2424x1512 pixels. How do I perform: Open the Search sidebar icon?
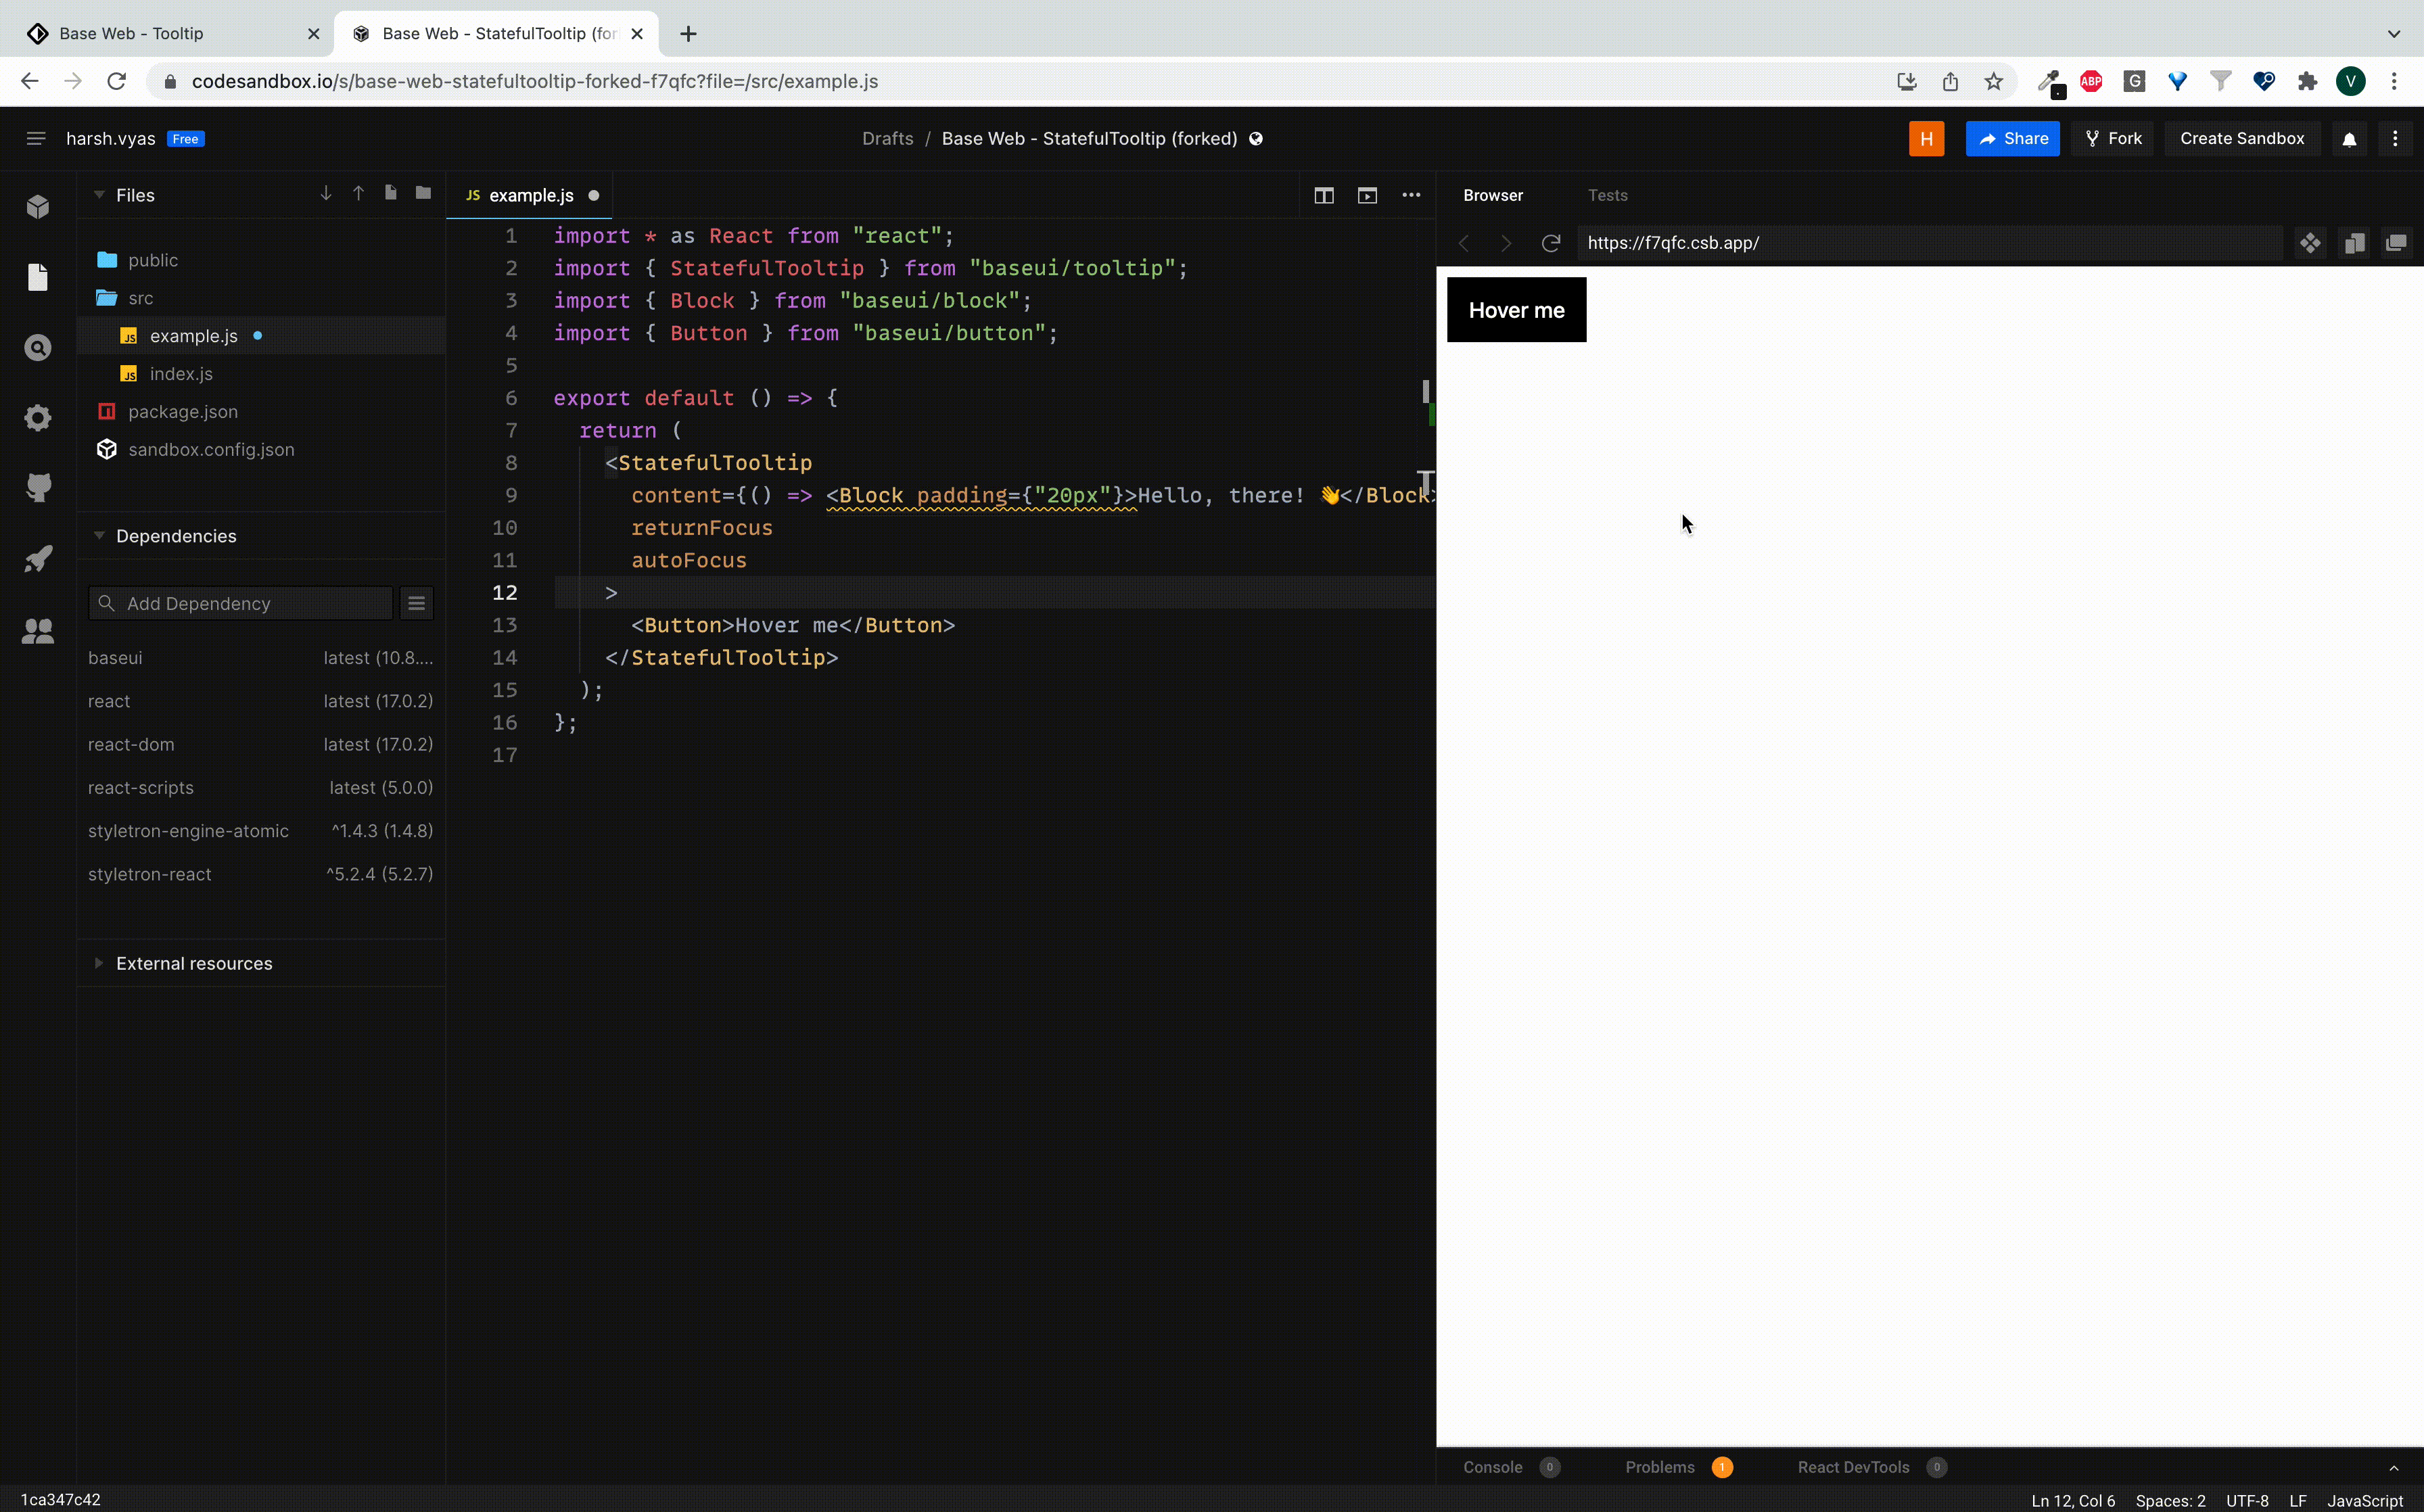38,347
